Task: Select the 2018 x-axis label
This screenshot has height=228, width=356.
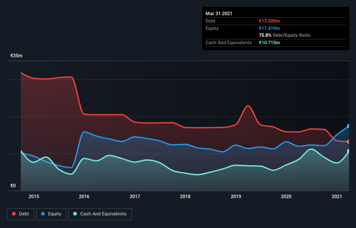Action: 185,196
